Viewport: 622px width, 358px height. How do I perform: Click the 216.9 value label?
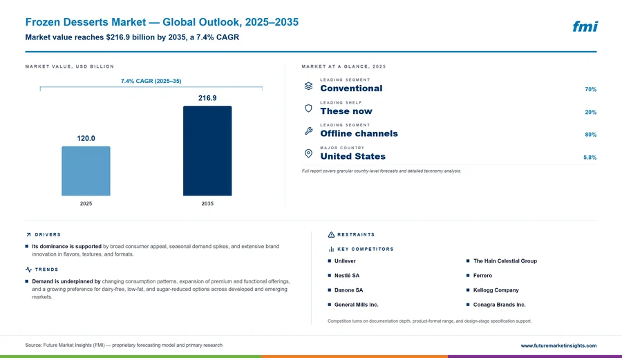[207, 98]
